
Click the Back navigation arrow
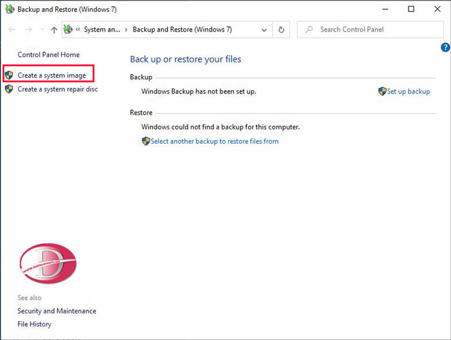click(x=12, y=30)
